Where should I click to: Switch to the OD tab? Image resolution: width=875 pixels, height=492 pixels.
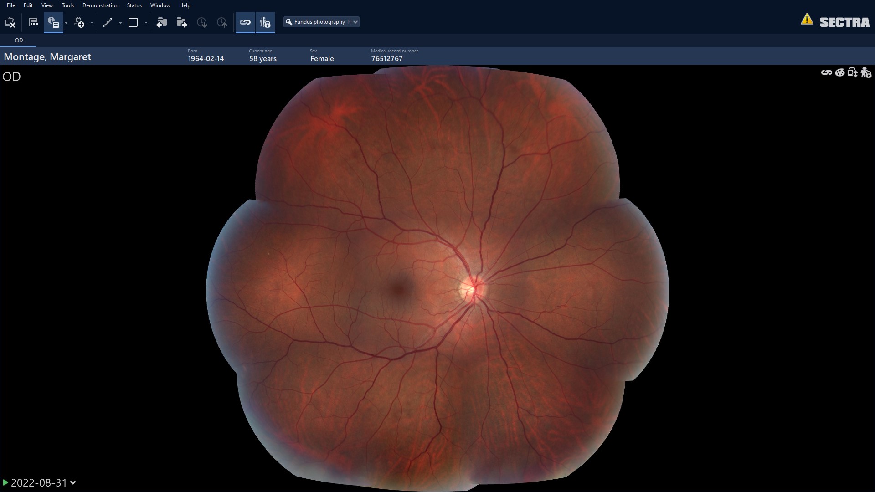point(18,40)
